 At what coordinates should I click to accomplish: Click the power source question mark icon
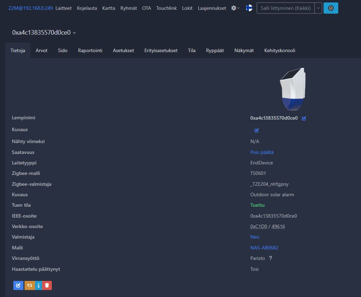point(270,258)
